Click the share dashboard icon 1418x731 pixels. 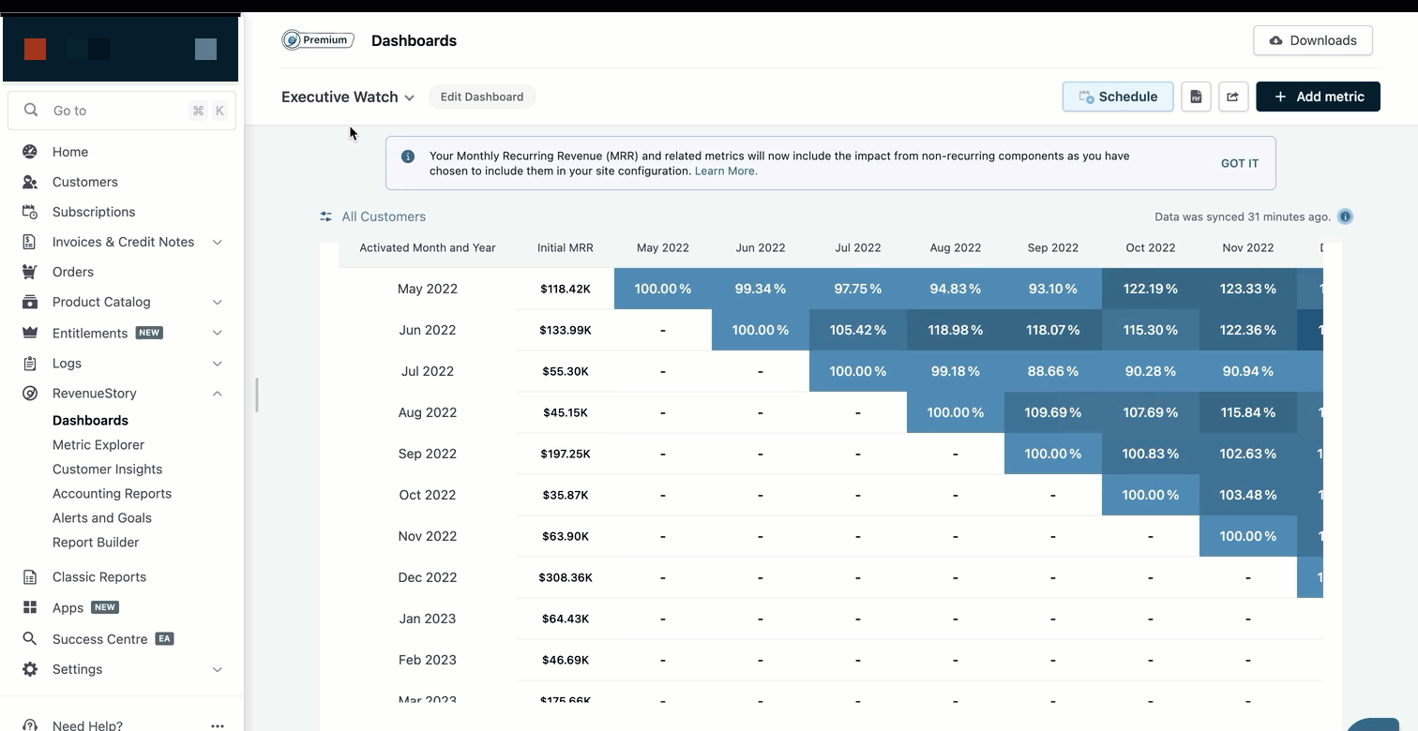[x=1233, y=97]
